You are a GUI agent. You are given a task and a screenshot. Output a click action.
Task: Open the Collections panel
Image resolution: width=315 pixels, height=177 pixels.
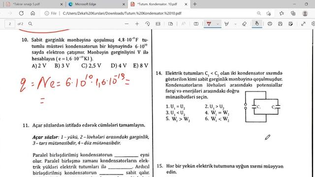293,13
